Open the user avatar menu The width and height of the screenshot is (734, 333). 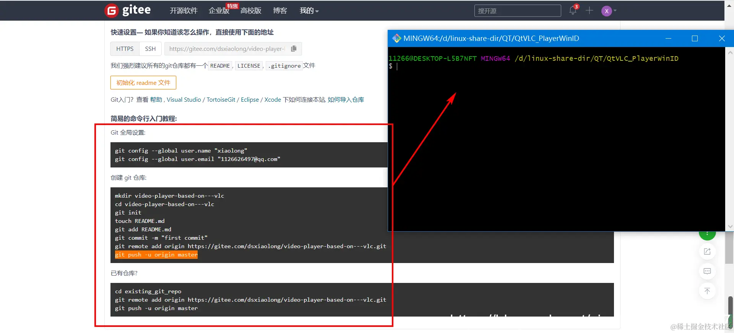tap(606, 11)
